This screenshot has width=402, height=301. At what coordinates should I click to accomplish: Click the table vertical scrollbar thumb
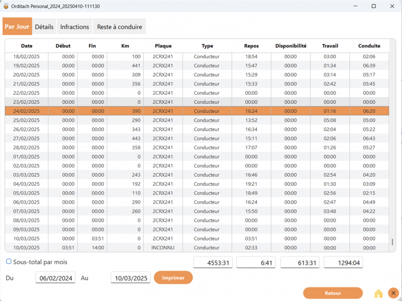click(x=392, y=242)
